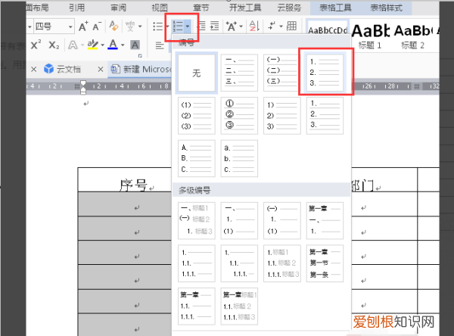This screenshot has height=336, width=454.
Task: Select 第一章标题1 multilevel heading style
Action: click(x=239, y=306)
